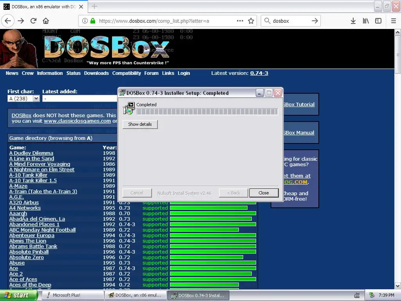401x301 pixels.
Task: Show site information icon in address bar
Action: pos(85,21)
